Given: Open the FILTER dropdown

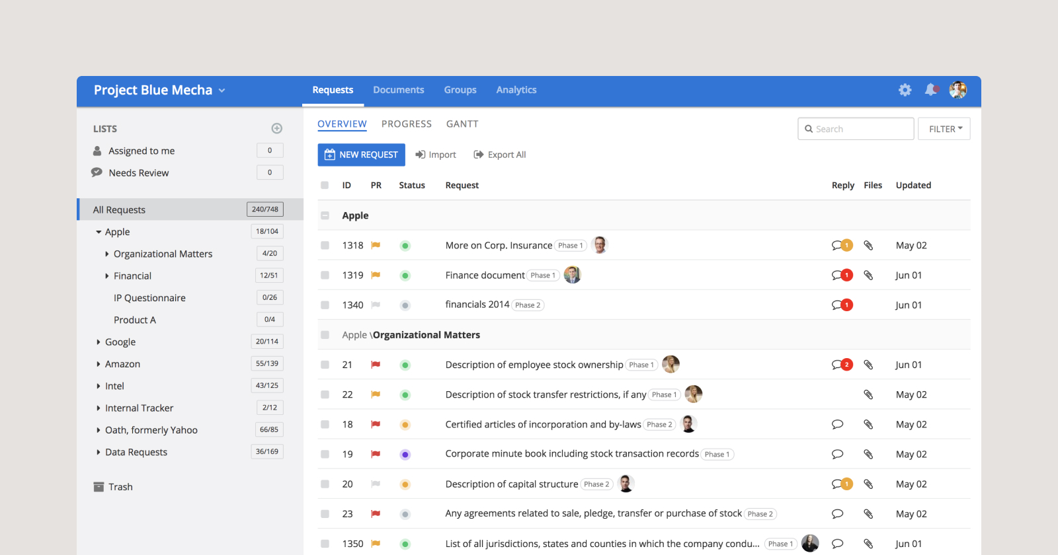Looking at the screenshot, I should coord(944,129).
